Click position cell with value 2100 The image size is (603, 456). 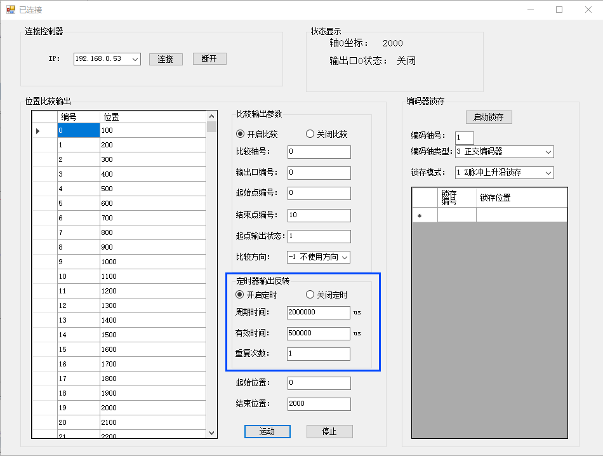pos(153,422)
